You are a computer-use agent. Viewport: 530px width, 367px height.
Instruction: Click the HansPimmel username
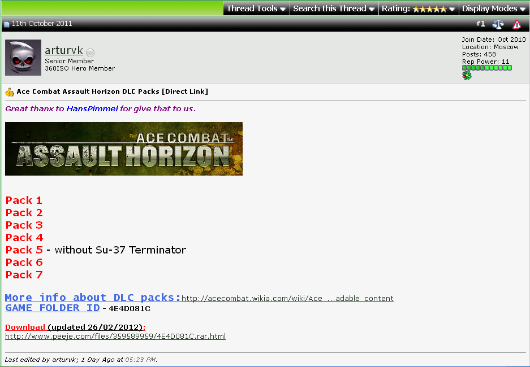coord(92,108)
